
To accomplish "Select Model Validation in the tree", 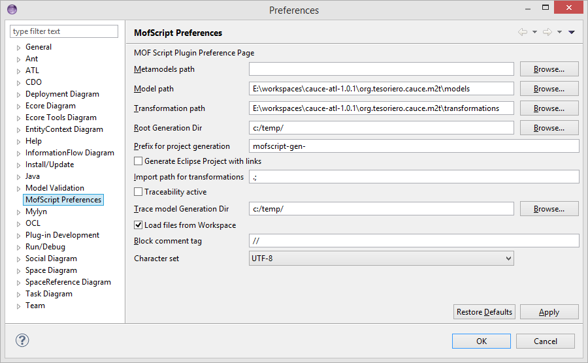I will [x=54, y=188].
